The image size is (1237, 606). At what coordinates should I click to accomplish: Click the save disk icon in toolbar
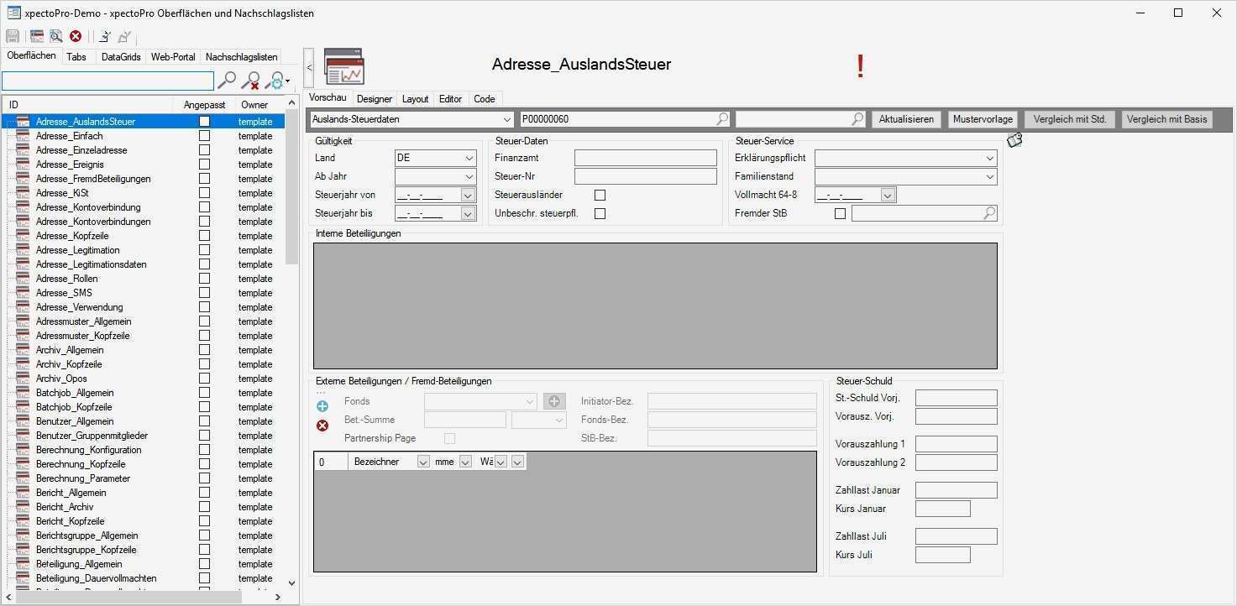13,36
